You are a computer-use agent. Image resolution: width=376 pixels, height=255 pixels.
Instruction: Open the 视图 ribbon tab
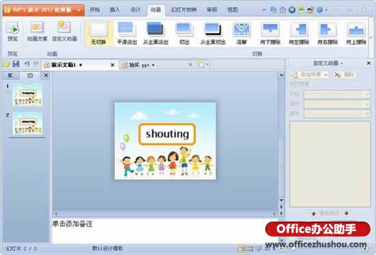(x=232, y=10)
